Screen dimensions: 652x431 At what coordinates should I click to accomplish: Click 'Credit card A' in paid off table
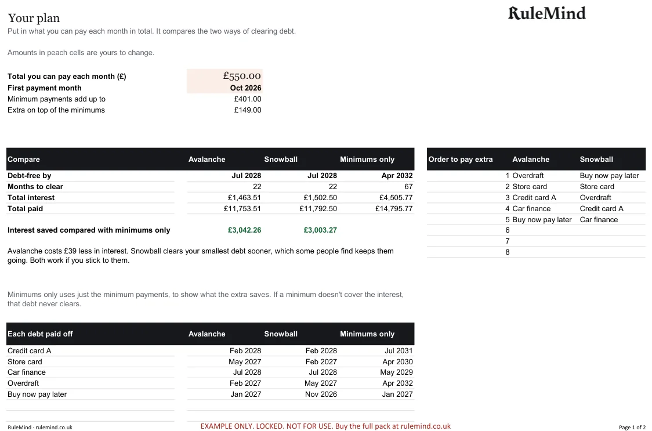pyautogui.click(x=29, y=351)
